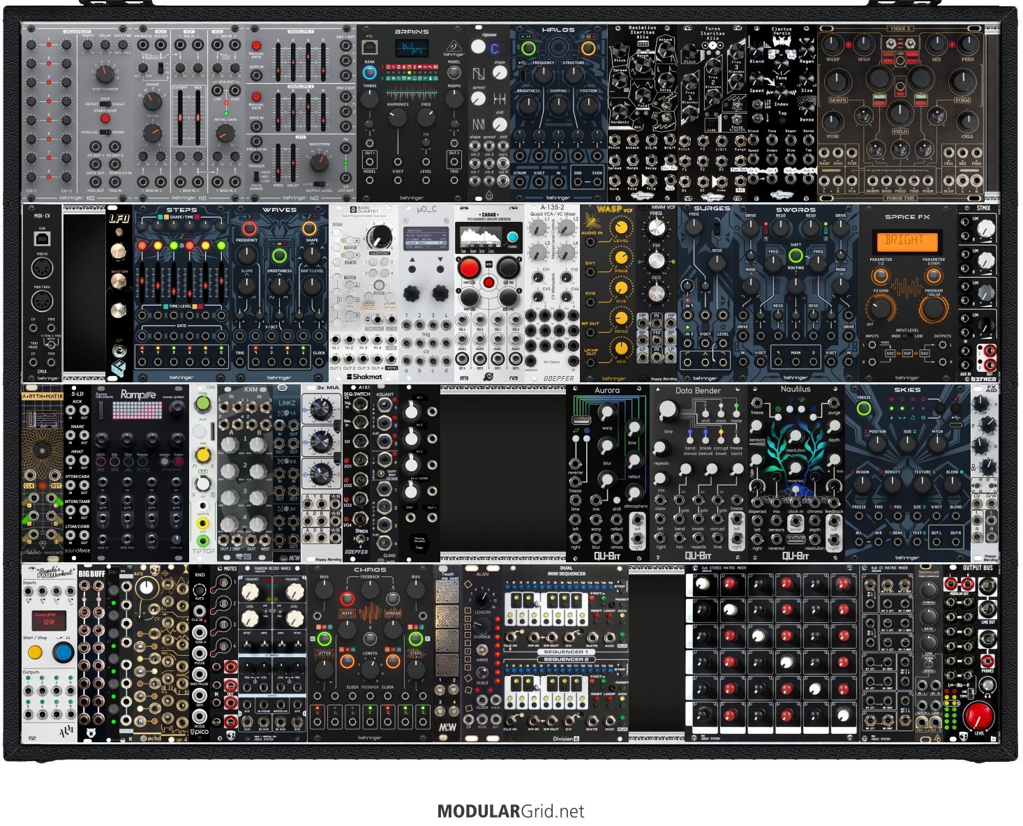Push the large red button on Zadar
Screen dimensions: 1023x826
point(469,267)
